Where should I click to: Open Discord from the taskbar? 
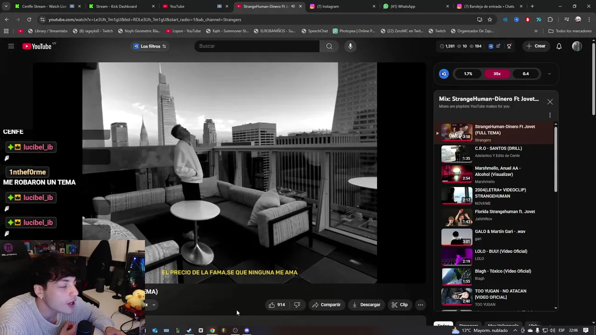[x=247, y=330]
